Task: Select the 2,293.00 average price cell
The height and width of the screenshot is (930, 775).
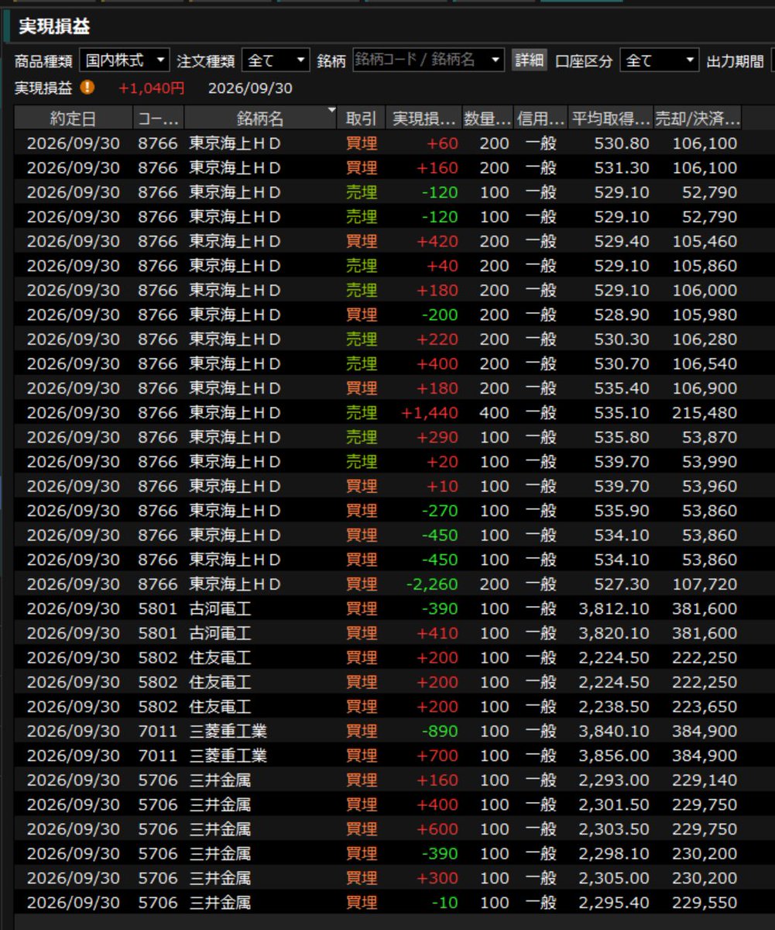Action: pos(614,780)
